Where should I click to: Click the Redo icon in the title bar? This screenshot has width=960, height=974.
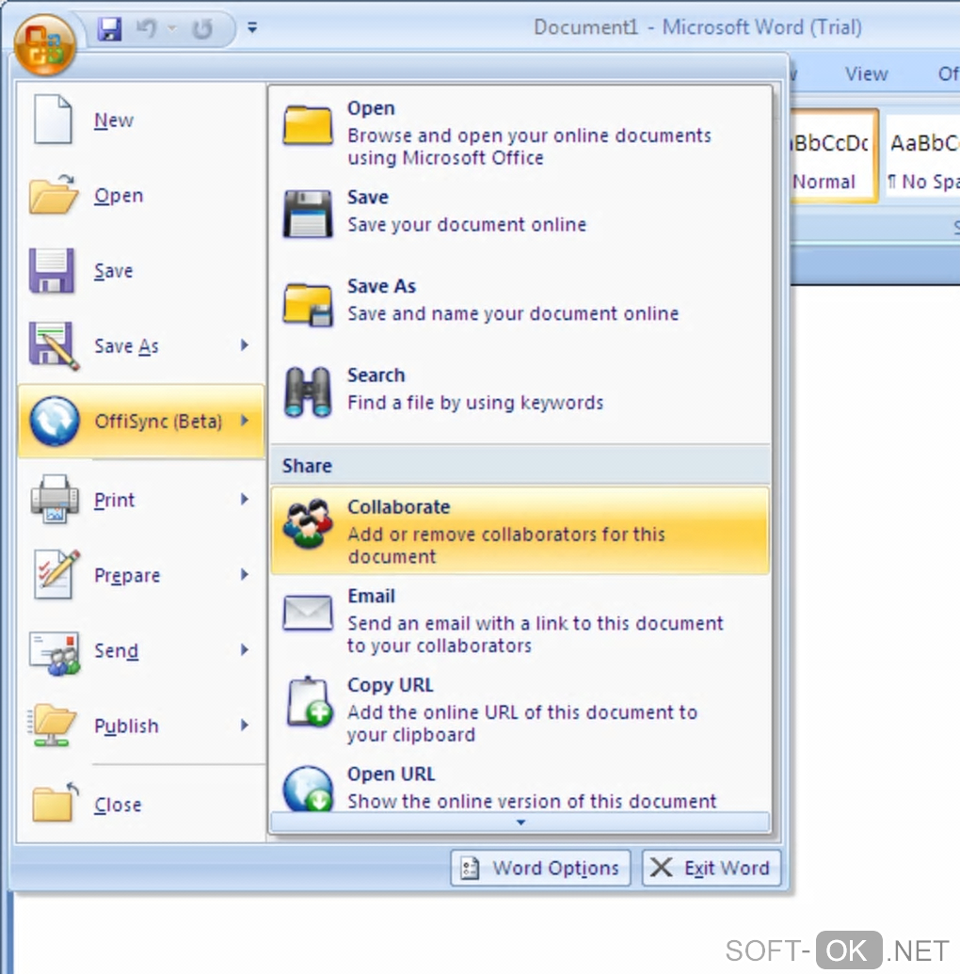202,28
